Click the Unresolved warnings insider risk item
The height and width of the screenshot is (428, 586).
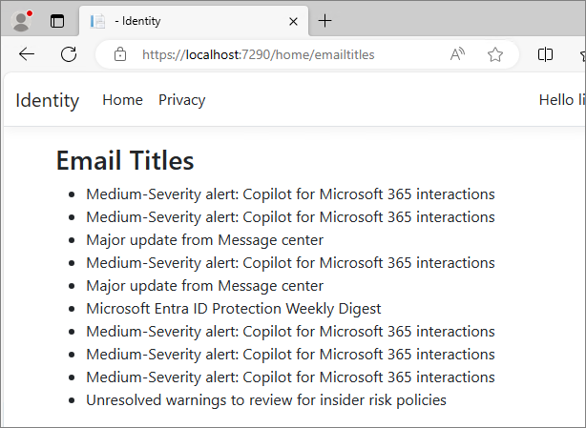point(266,400)
